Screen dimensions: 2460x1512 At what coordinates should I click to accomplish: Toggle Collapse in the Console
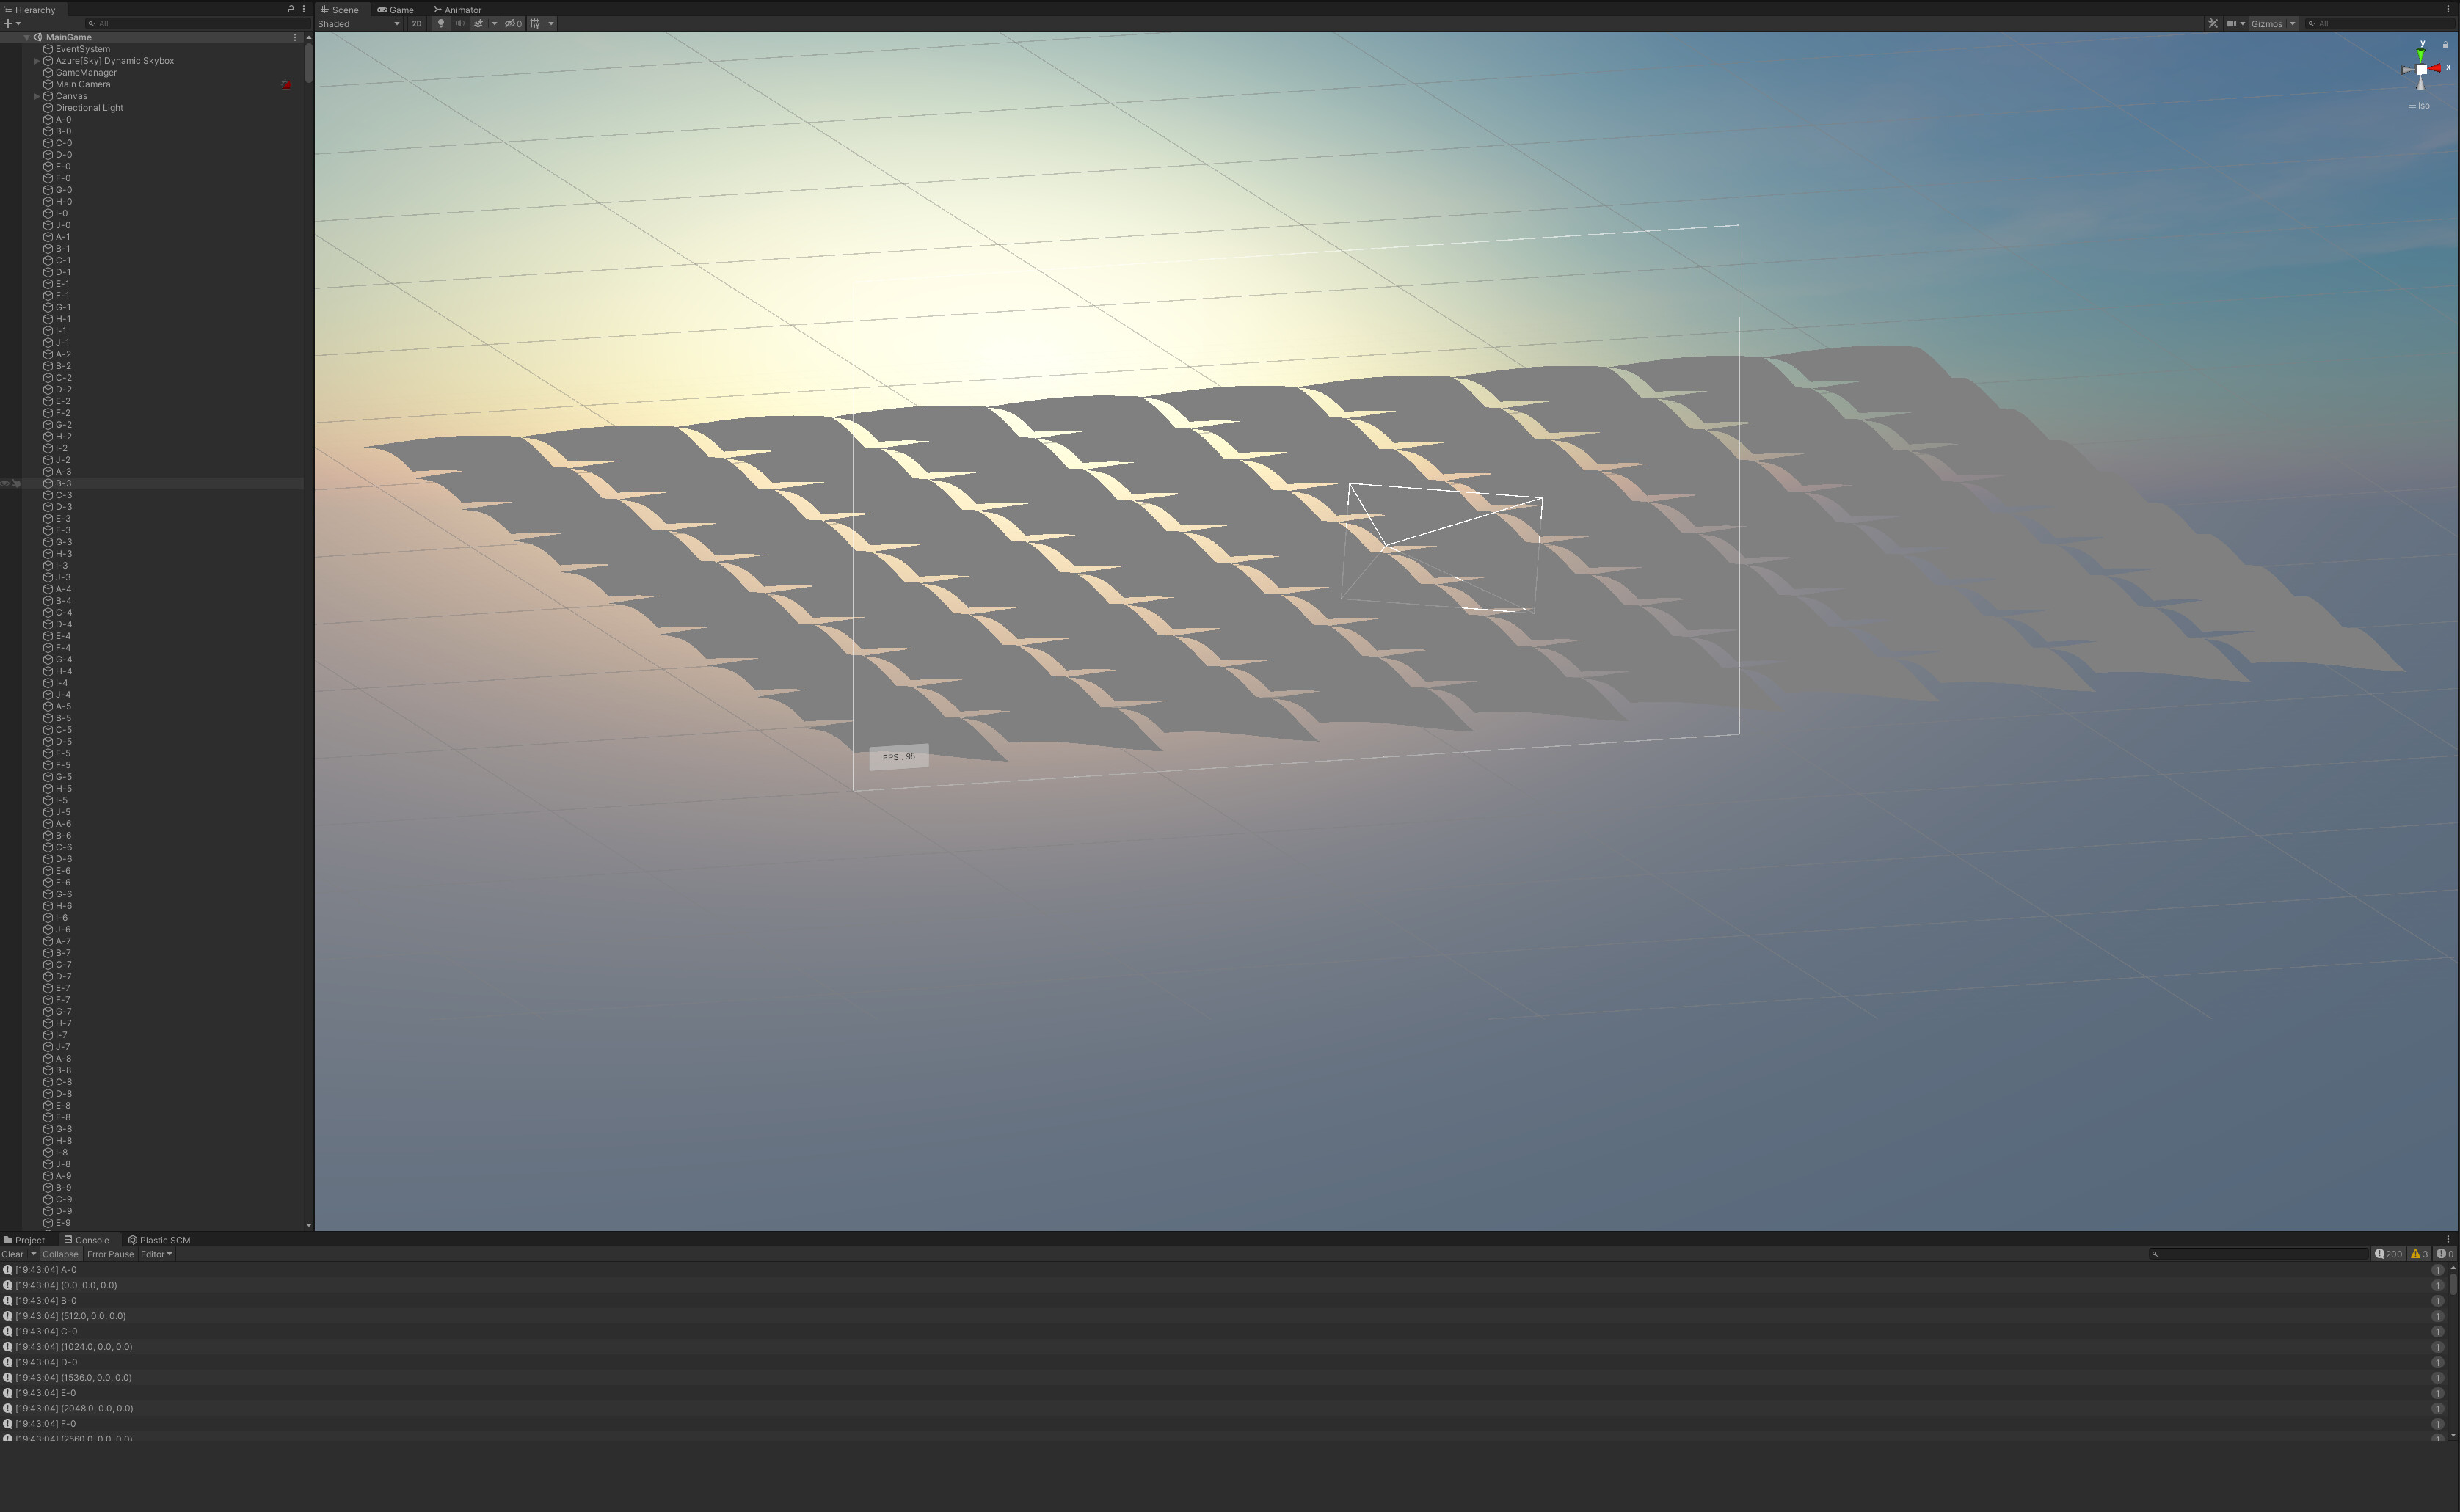click(x=60, y=1254)
